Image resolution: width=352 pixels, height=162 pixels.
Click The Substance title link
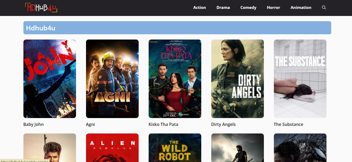click(288, 124)
